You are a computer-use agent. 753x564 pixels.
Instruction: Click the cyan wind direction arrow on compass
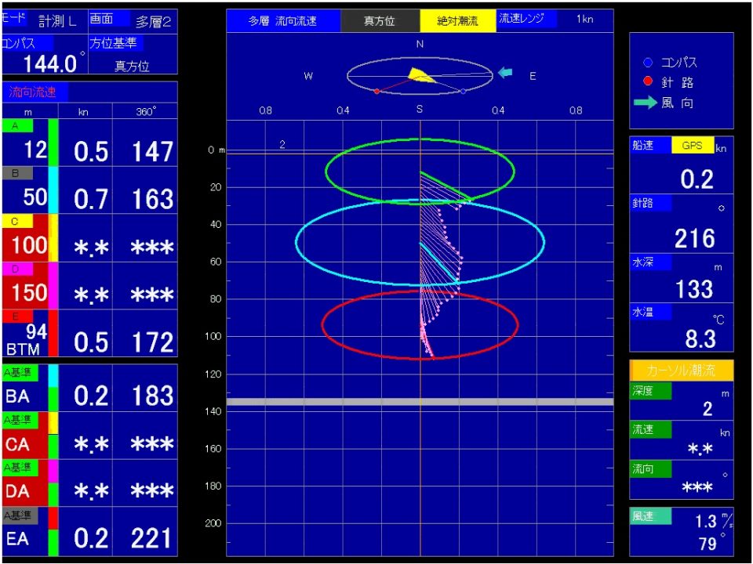pyautogui.click(x=506, y=73)
